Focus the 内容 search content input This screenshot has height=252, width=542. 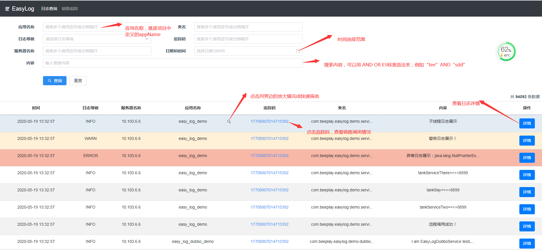click(x=173, y=63)
